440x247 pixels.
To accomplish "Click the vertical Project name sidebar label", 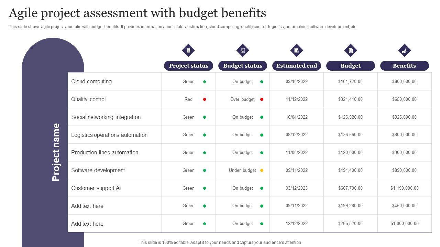I will pos(56,152).
